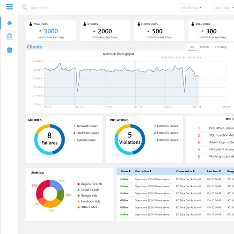
Task: Click the search magnifier icon
Action: coord(25,7)
